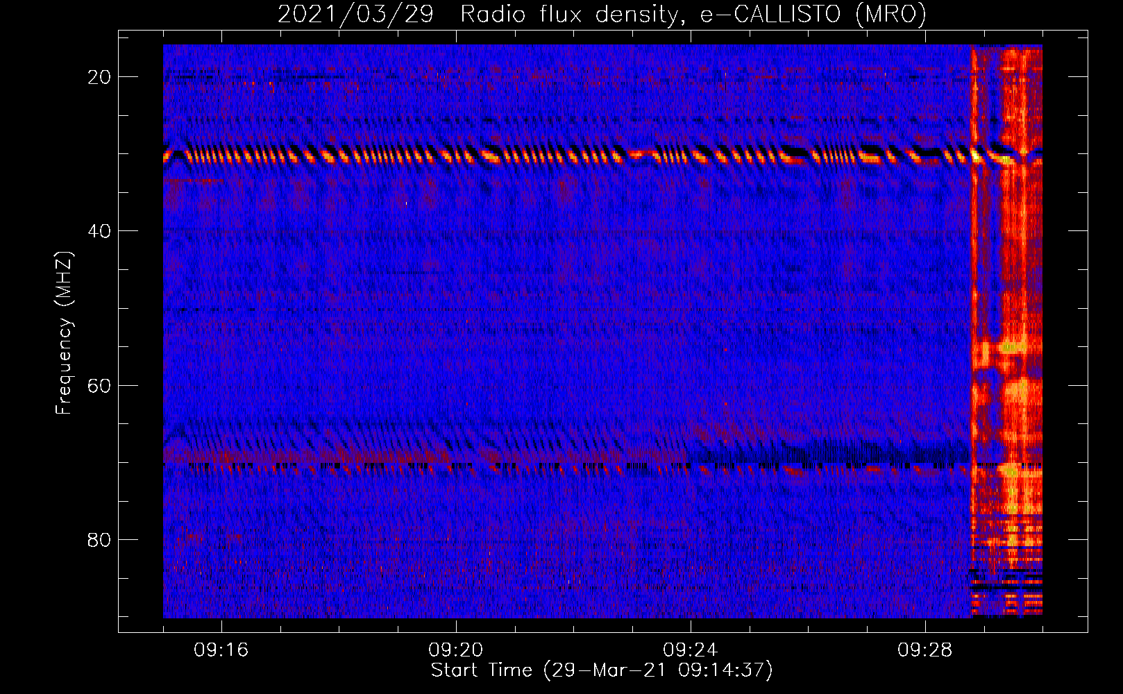
Task: Click the frequency tick label '40'
Action: [99, 231]
